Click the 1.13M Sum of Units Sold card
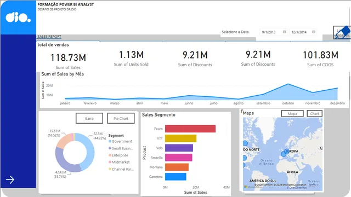Viewport: 351px width, 197px height. click(x=131, y=59)
